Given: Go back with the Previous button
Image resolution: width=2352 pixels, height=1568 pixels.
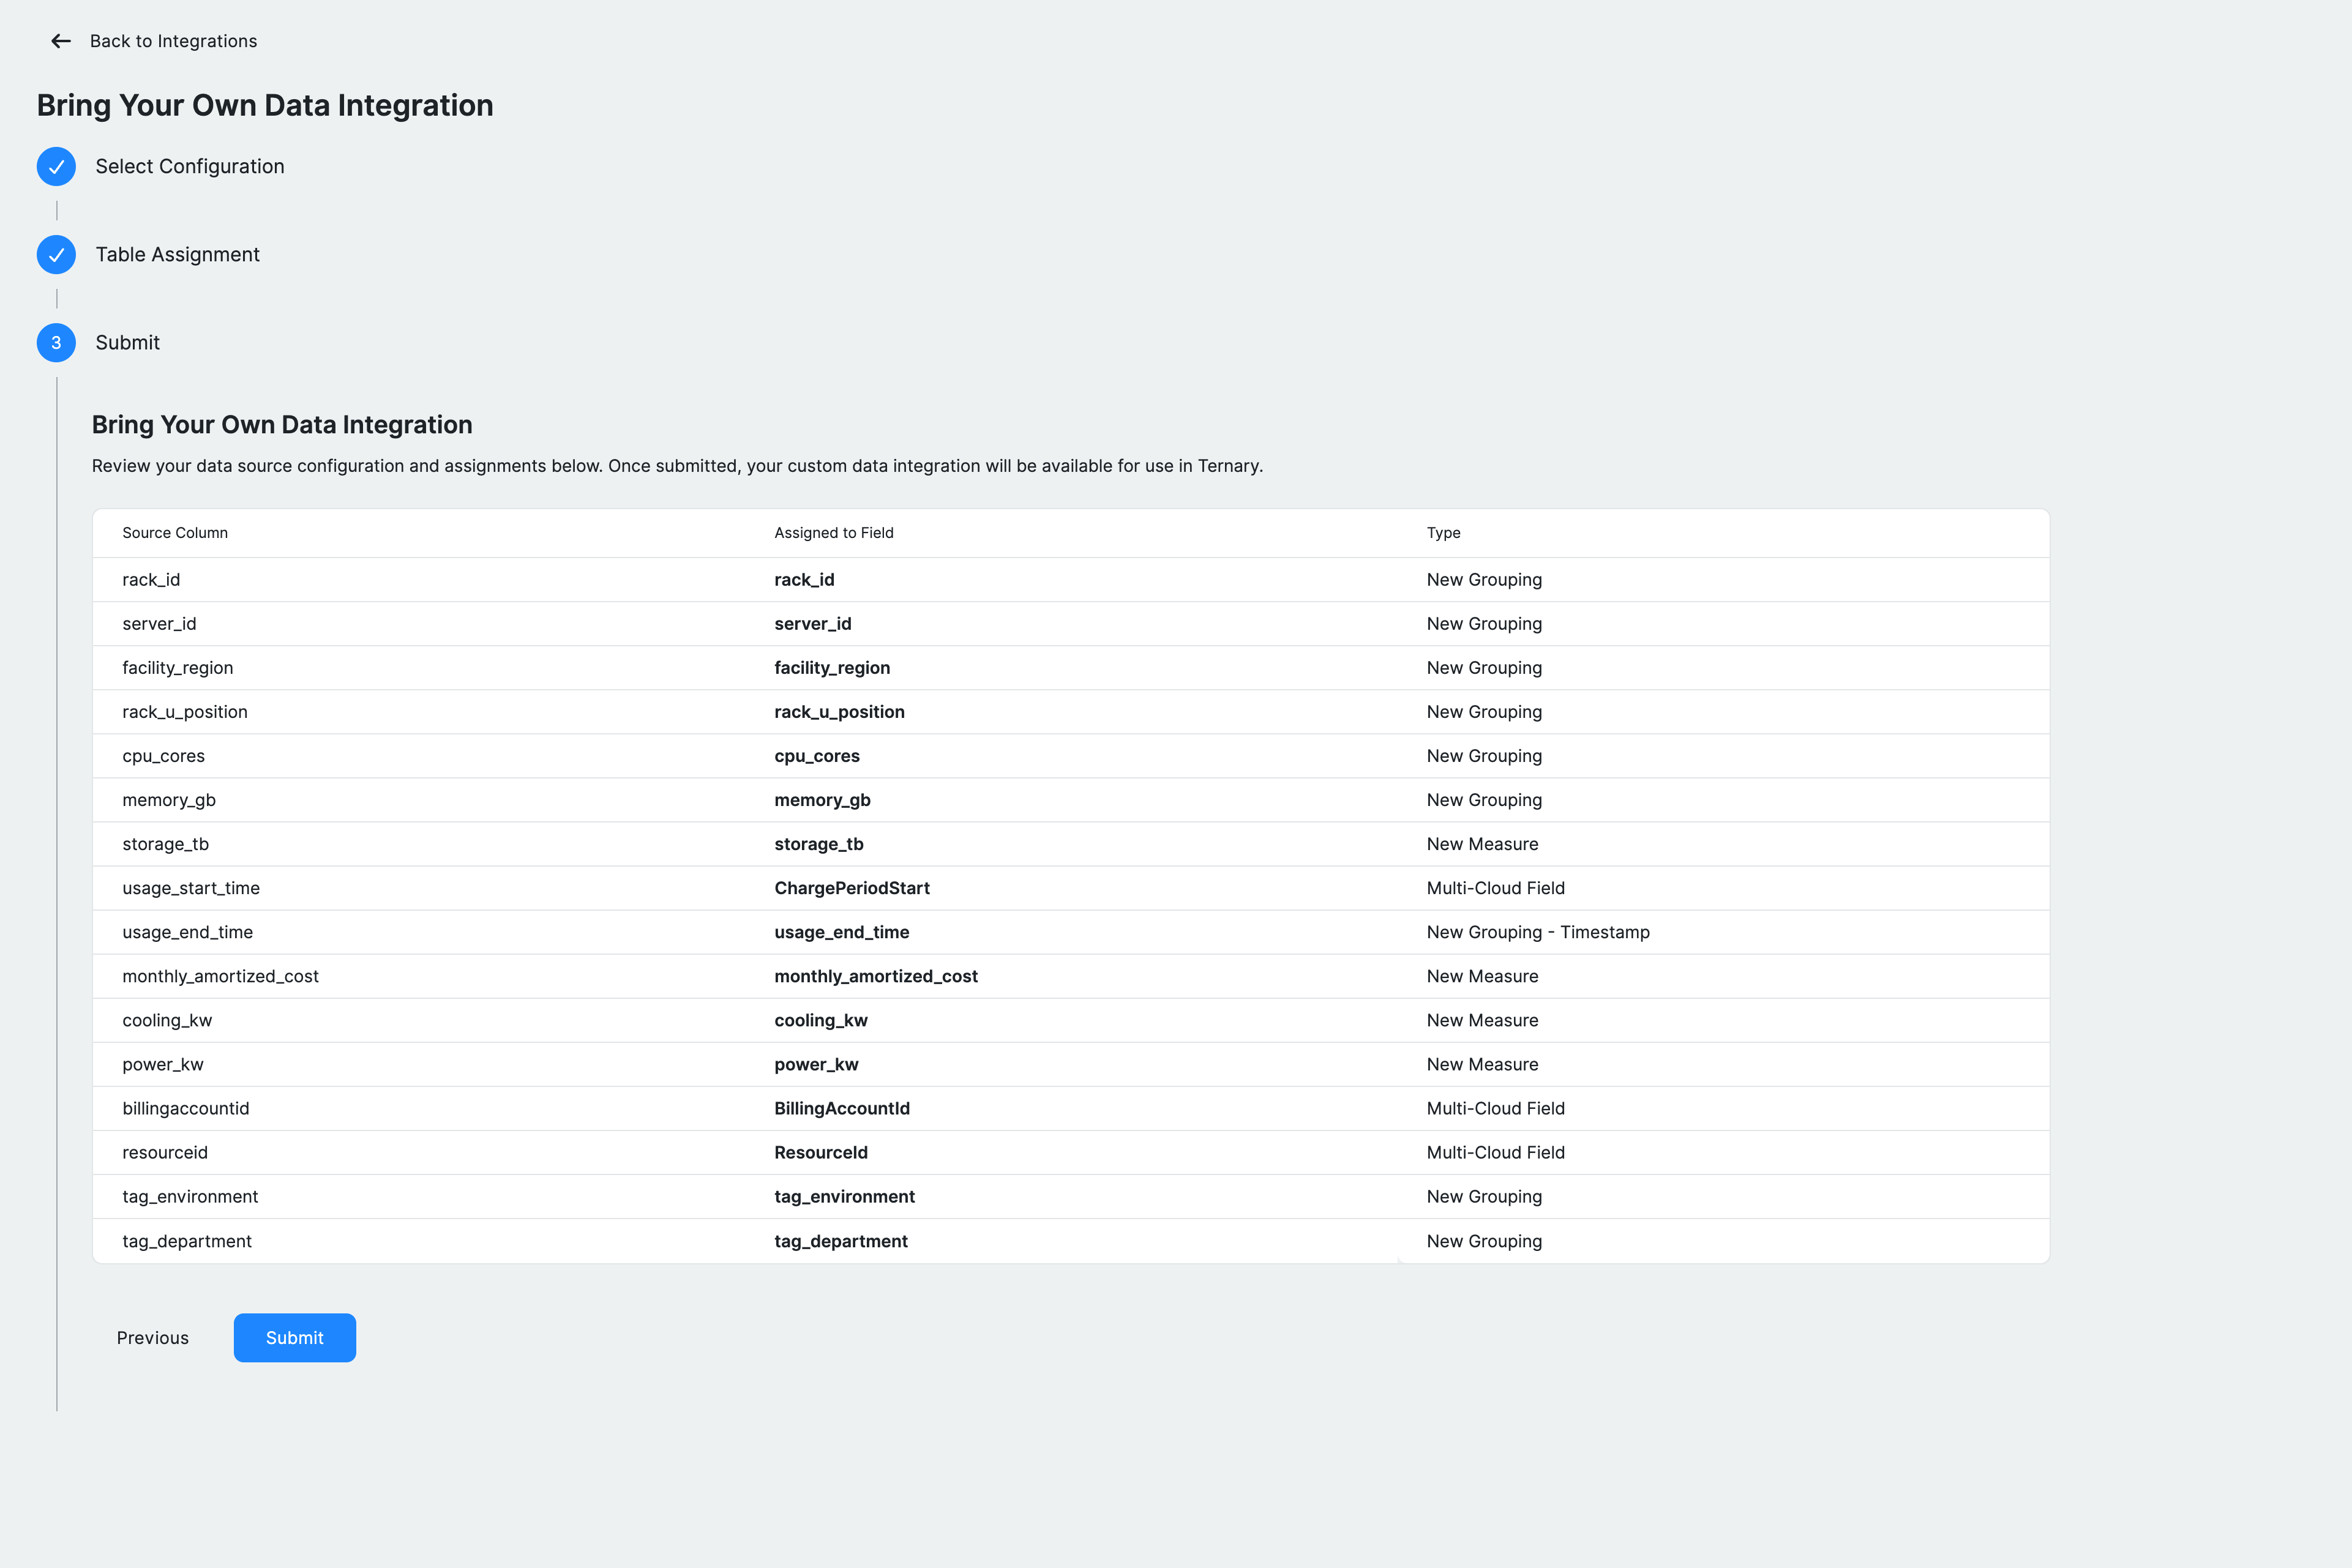Looking at the screenshot, I should 152,1338.
